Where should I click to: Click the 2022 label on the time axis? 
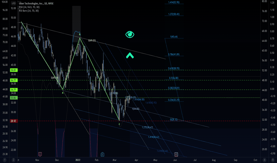pyautogui.click(x=78, y=160)
